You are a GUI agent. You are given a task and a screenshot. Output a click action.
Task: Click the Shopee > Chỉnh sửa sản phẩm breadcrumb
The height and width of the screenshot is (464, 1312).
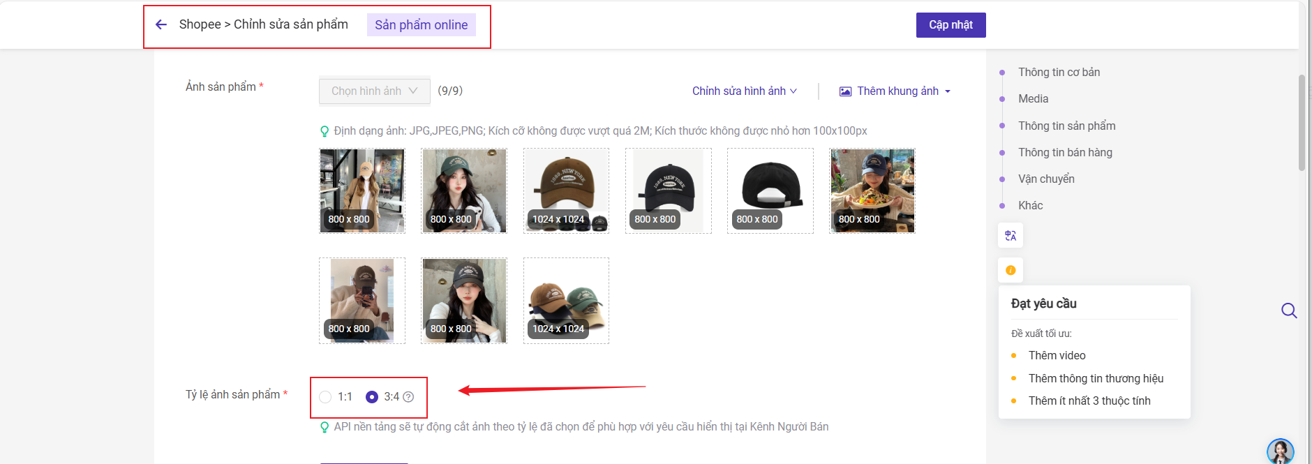point(264,24)
